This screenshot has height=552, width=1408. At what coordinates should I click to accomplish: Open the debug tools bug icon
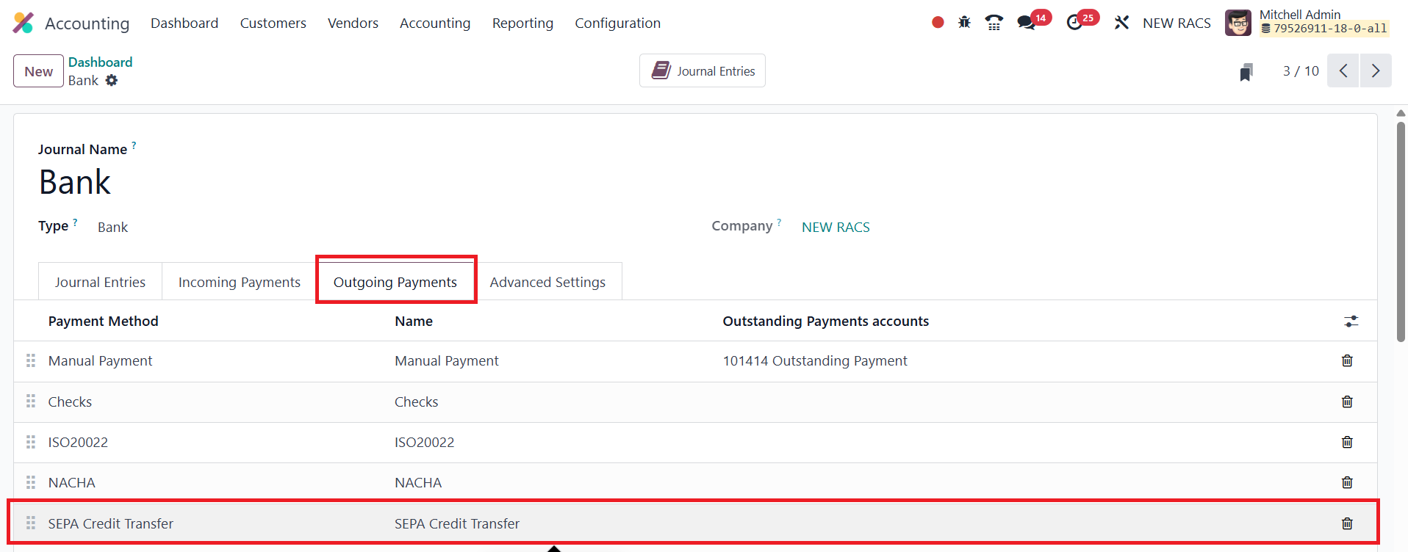pos(964,23)
